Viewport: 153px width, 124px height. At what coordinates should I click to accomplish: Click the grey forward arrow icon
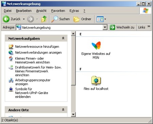[31, 19]
